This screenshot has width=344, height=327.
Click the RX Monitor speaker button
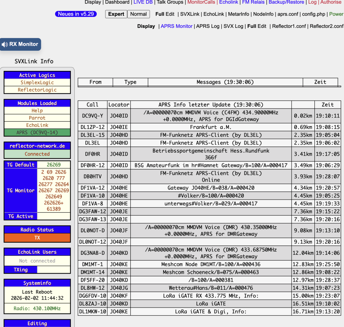pos(20,44)
